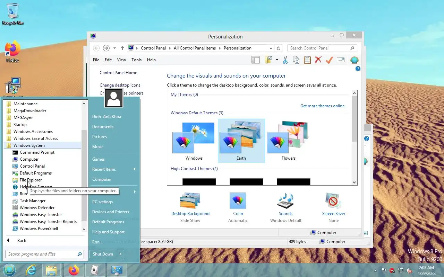Open the Edit menu
Image resolution: width=444 pixels, height=277 pixels.
[x=108, y=60]
